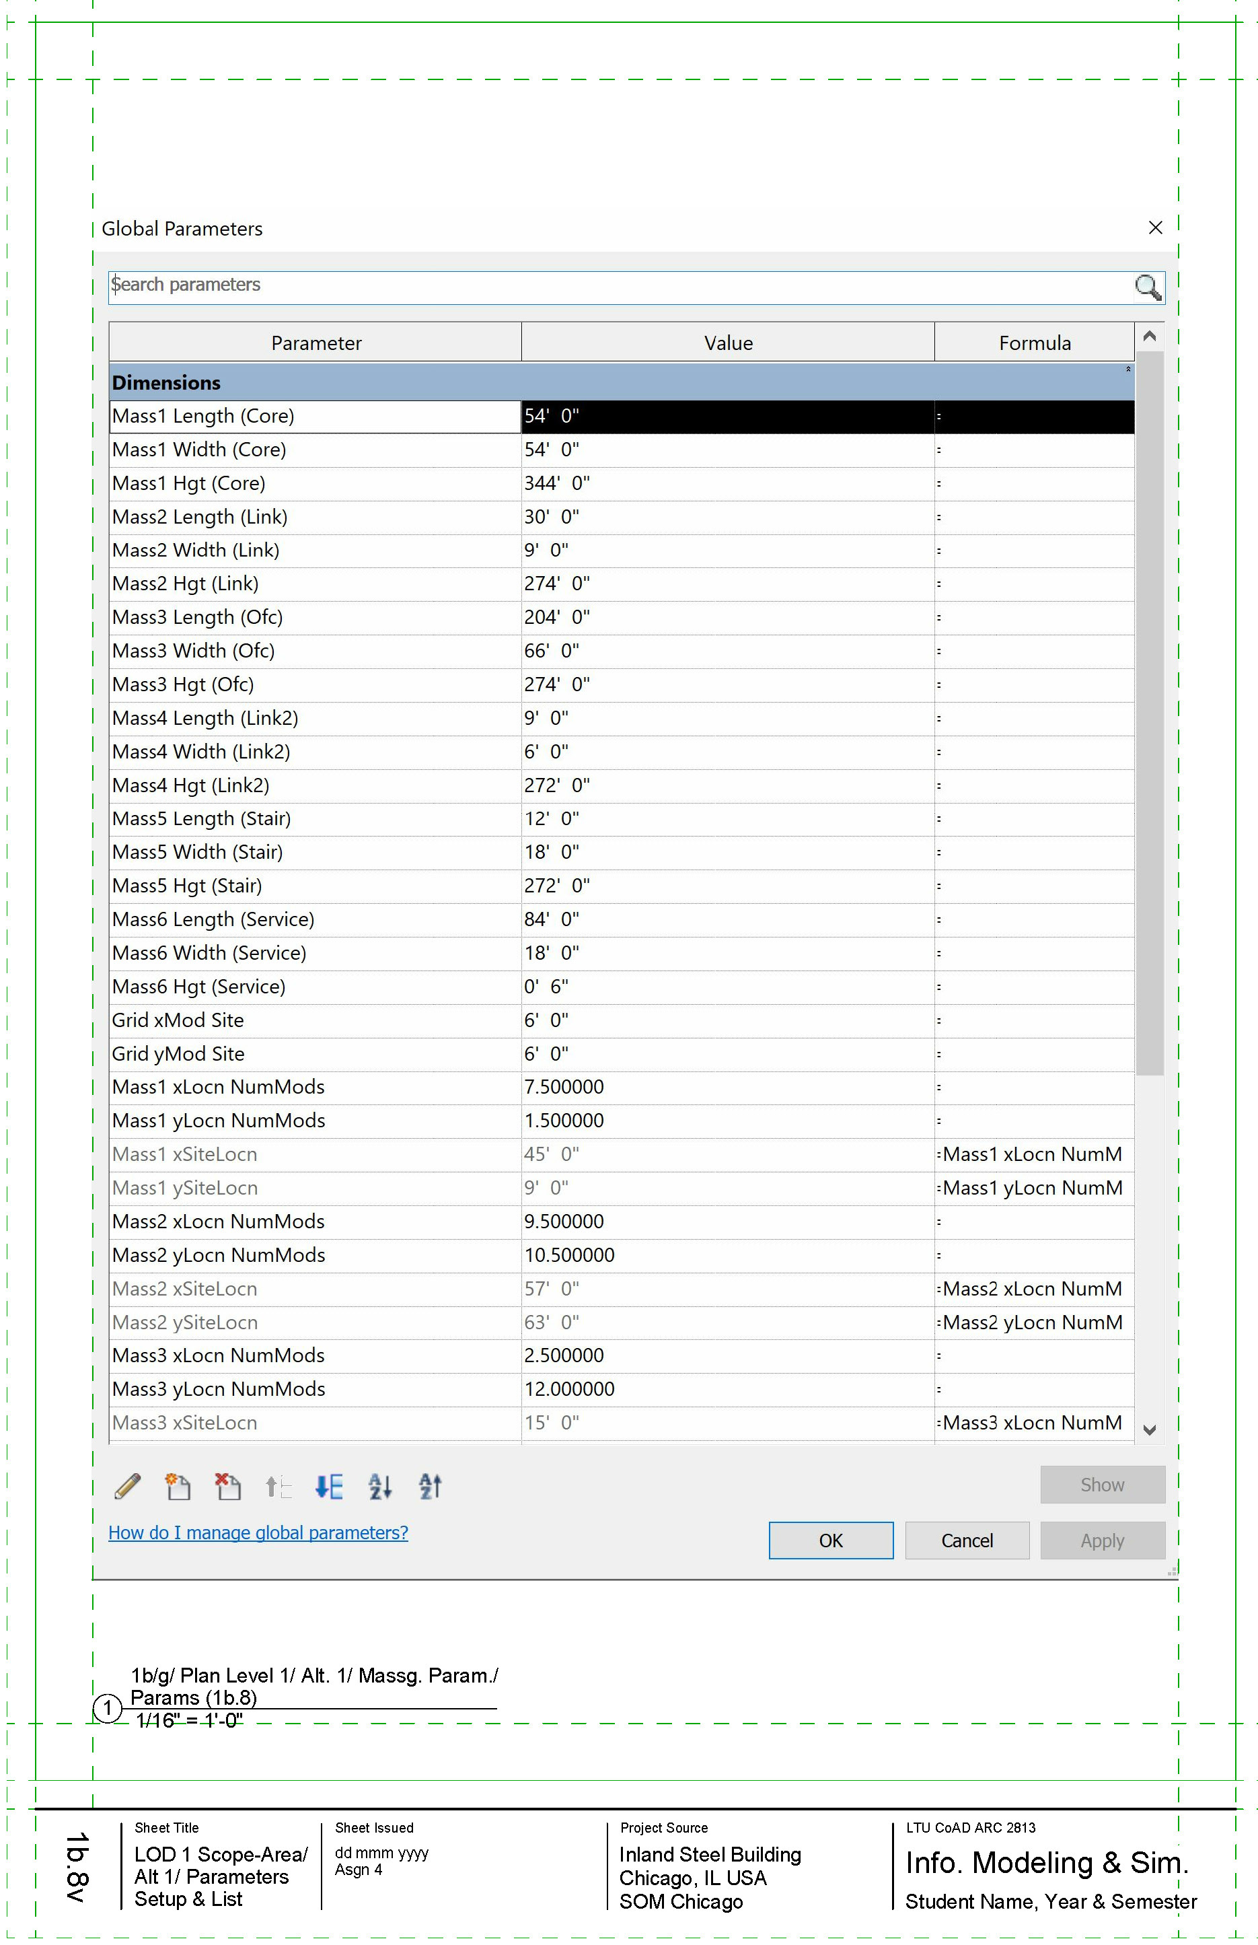Screen dimensions: 1258x1945
Task: Click the 6' 0" value of Mass4 Width (Link2)
Action: pyautogui.click(x=728, y=751)
